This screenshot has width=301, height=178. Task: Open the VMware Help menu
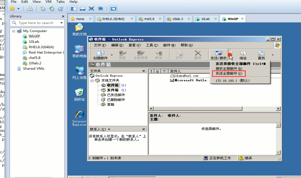[73, 2]
